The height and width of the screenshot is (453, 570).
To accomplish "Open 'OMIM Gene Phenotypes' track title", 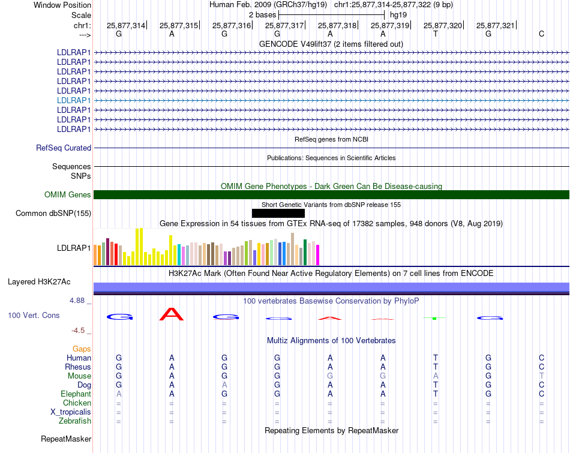I will pos(331,186).
